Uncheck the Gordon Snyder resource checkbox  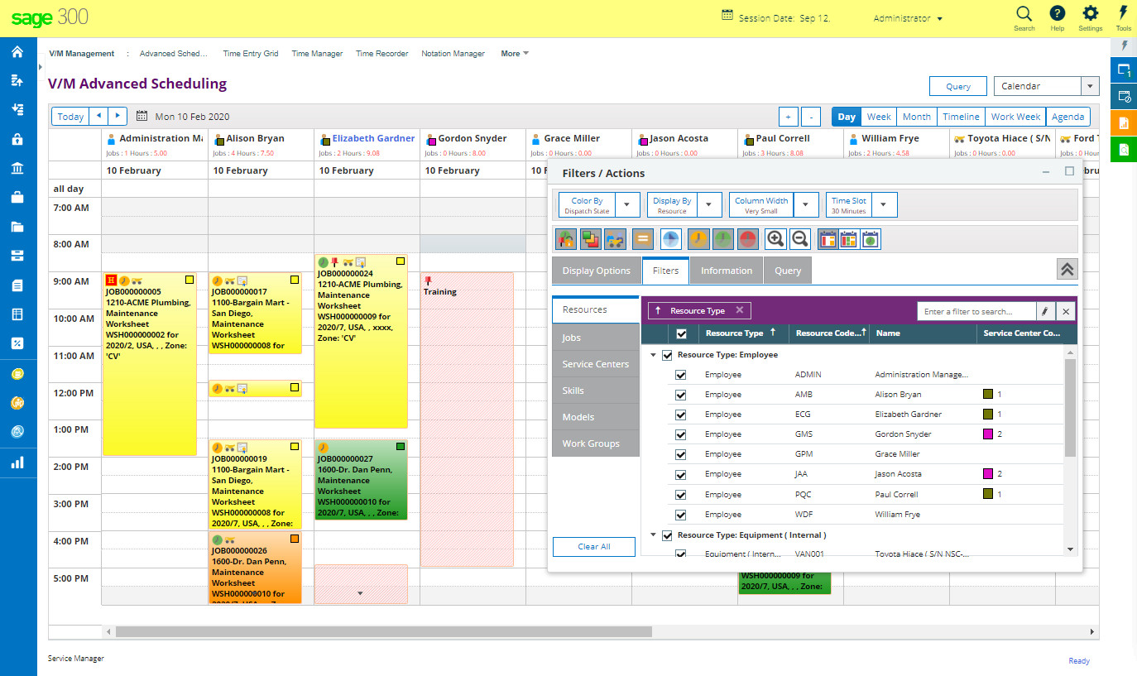pos(681,435)
